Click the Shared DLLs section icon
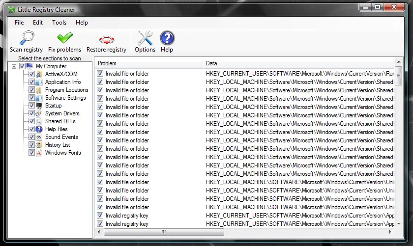413x246 pixels. point(39,121)
